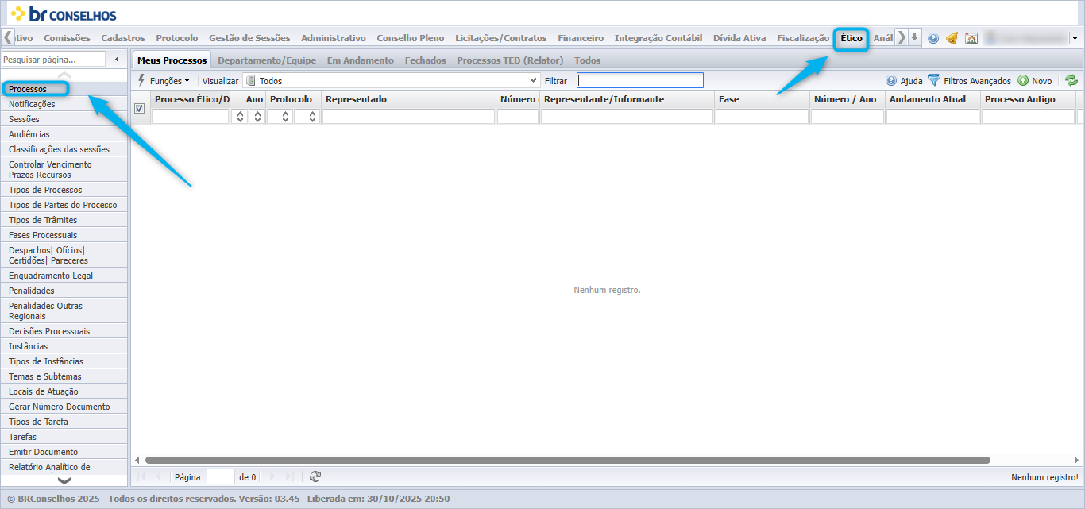Open Penalidades in the sidebar

64,291
